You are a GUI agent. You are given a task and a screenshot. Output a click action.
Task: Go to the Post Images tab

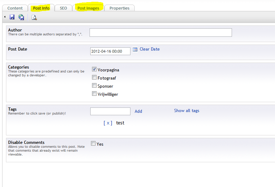point(88,8)
